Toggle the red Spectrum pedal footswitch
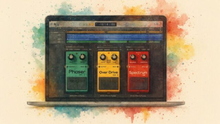Viewport: 220px width, 124px height. coord(139,83)
